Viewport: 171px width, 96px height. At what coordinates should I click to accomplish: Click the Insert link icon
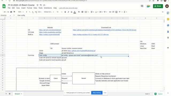click(110, 12)
